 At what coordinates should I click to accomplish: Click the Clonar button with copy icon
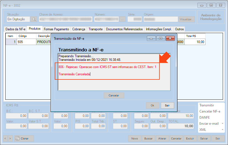click(x=24, y=138)
